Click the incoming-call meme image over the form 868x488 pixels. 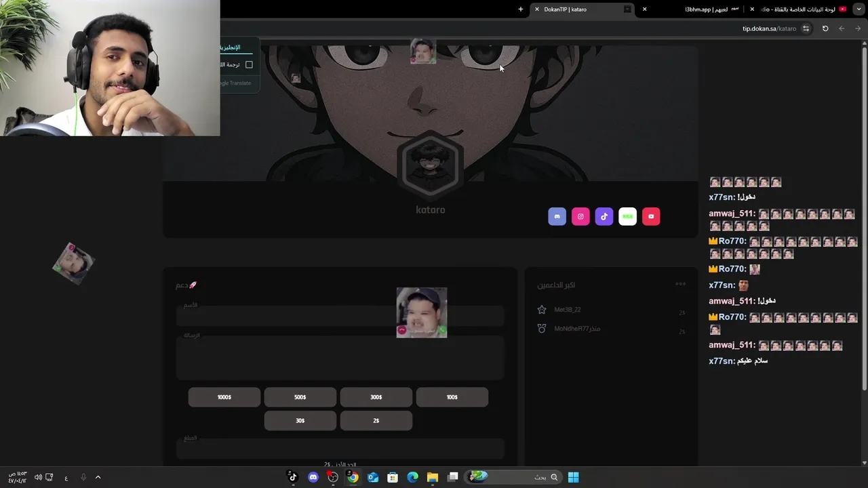[422, 312]
